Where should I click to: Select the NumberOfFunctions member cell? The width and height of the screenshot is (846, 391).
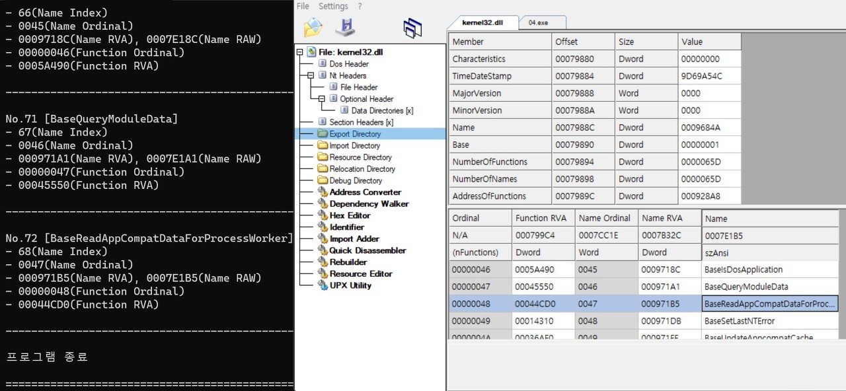tap(500, 162)
